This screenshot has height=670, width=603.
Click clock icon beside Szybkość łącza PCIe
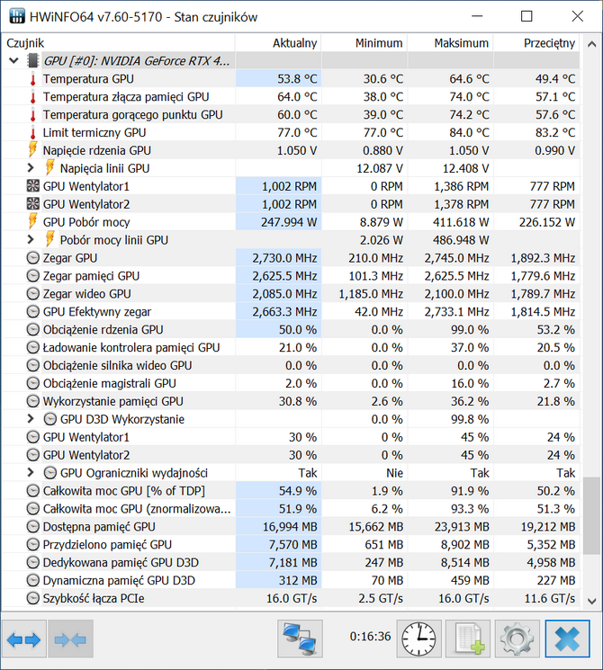tap(33, 598)
